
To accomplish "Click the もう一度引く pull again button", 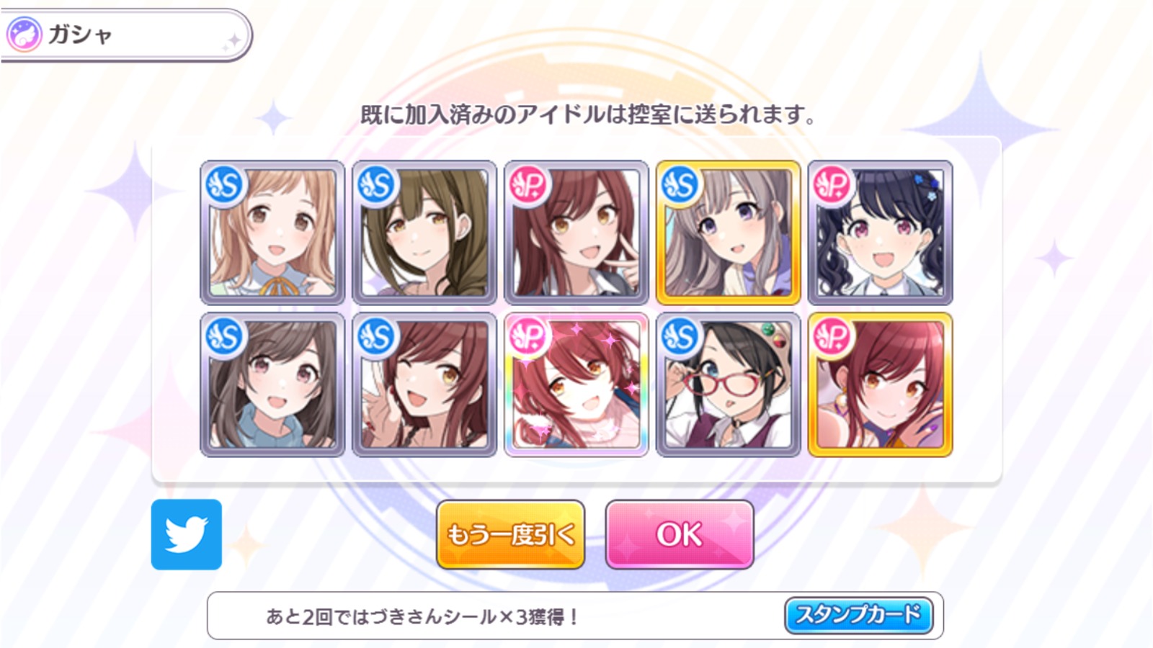I will point(510,534).
